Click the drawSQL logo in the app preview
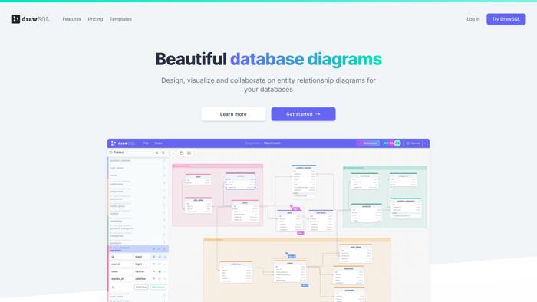The height and width of the screenshot is (302, 537). pyautogui.click(x=123, y=143)
